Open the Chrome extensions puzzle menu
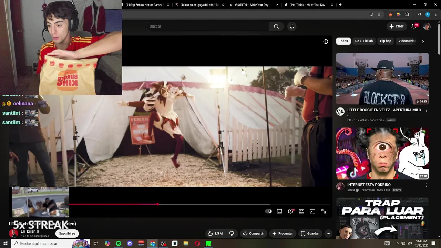441x248 pixels. point(407,14)
